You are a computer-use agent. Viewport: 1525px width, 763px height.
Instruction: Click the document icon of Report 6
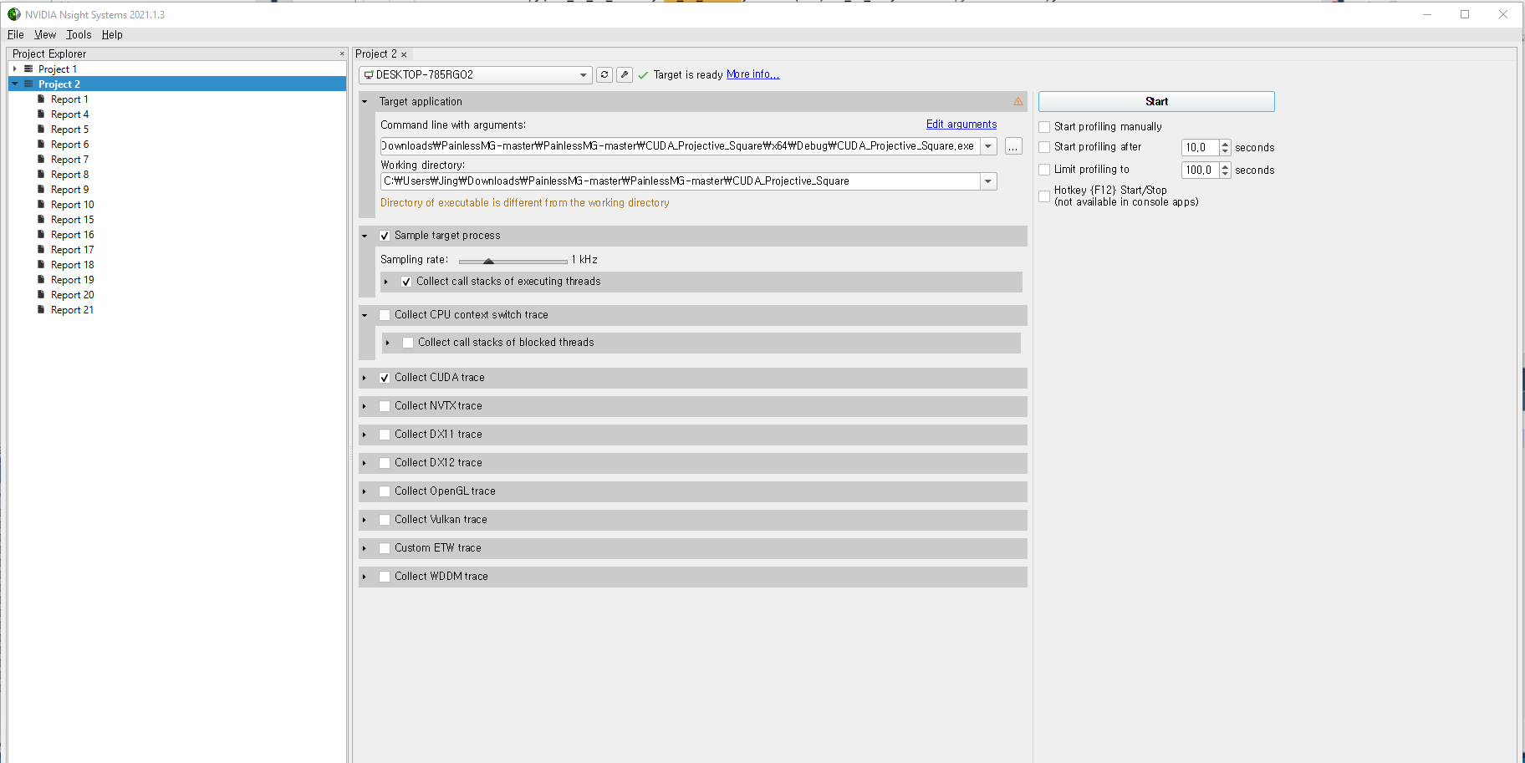click(41, 144)
